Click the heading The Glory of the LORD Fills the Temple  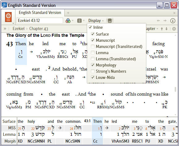click(45, 35)
